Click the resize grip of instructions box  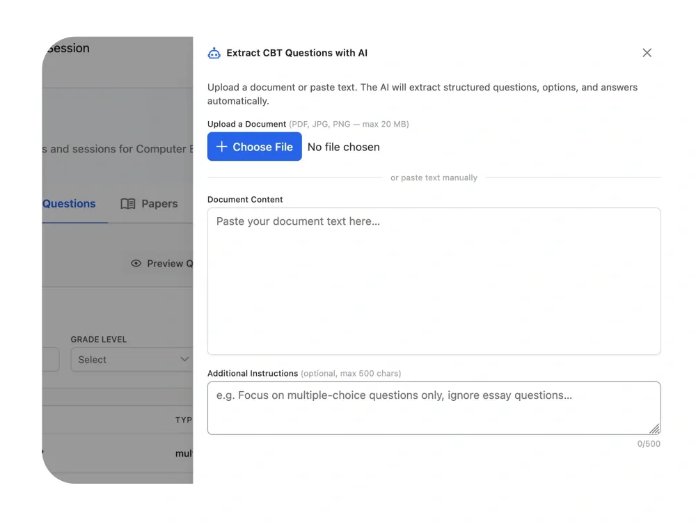coord(655,429)
